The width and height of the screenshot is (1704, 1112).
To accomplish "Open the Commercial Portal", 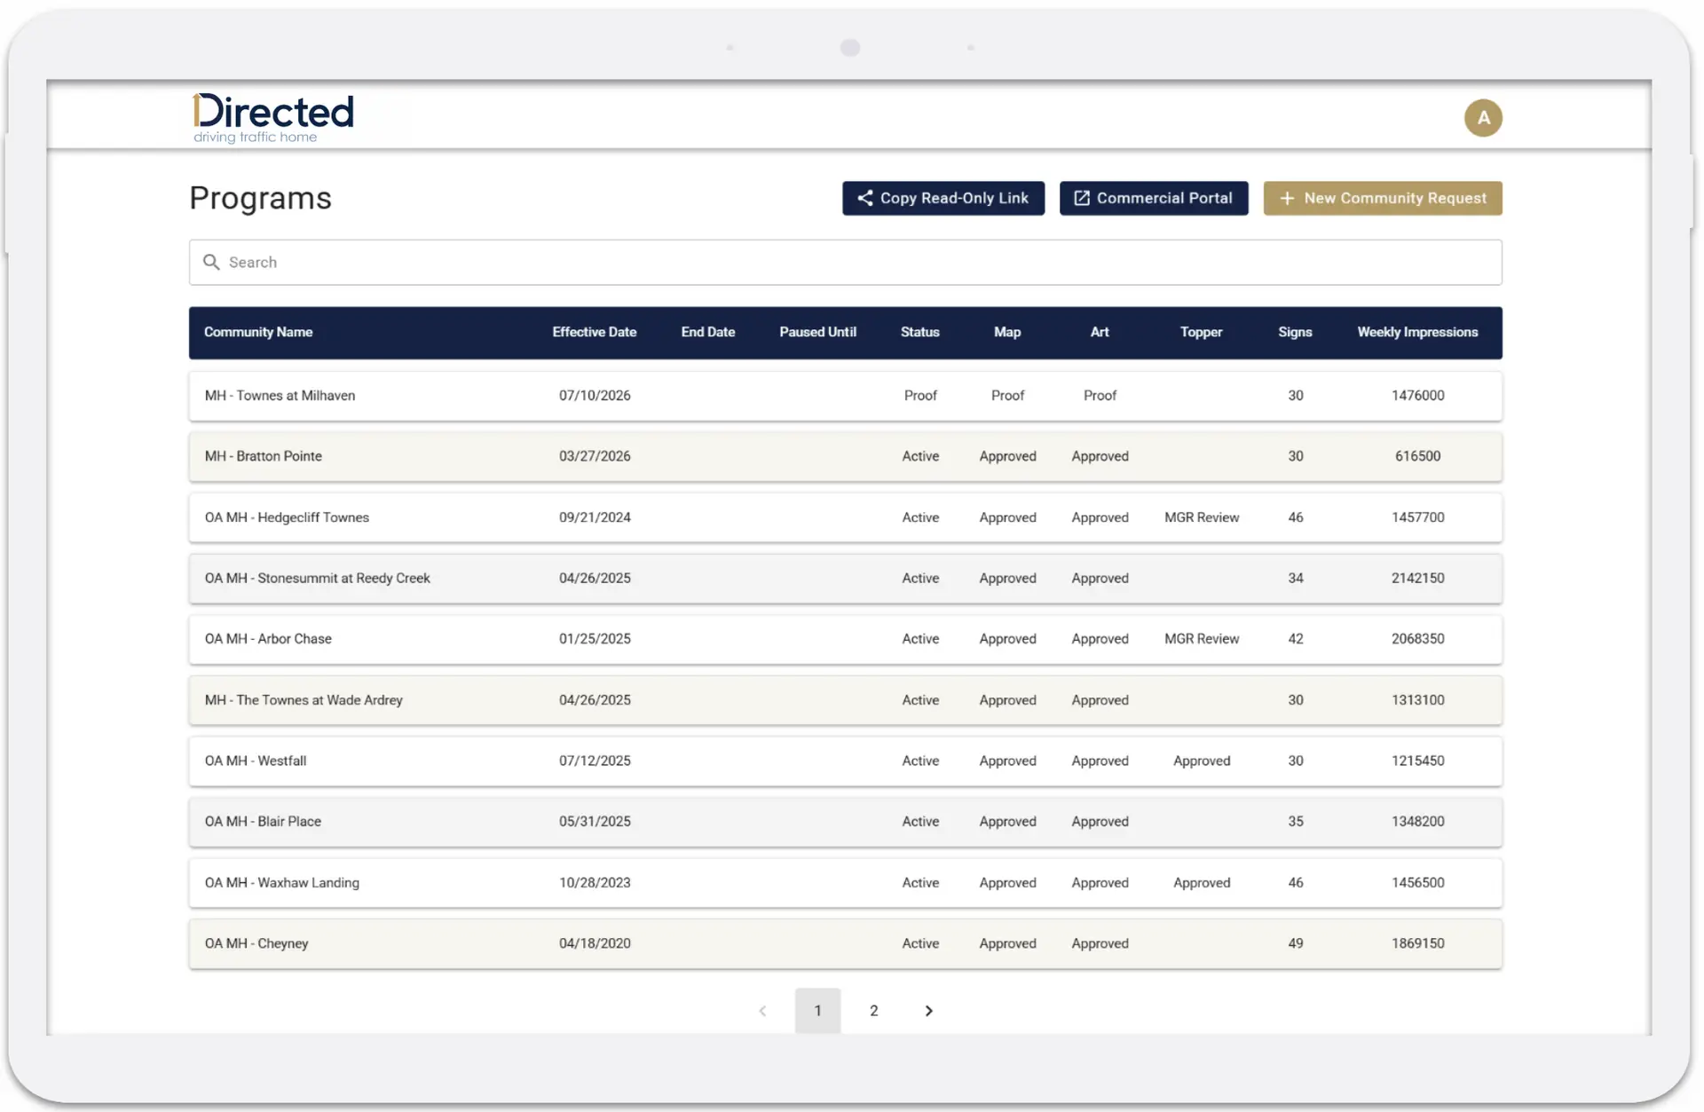I will pos(1154,198).
